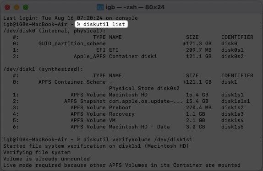Click 'Container disk1' name
Screen dimensions: 263x171
point(133,56)
